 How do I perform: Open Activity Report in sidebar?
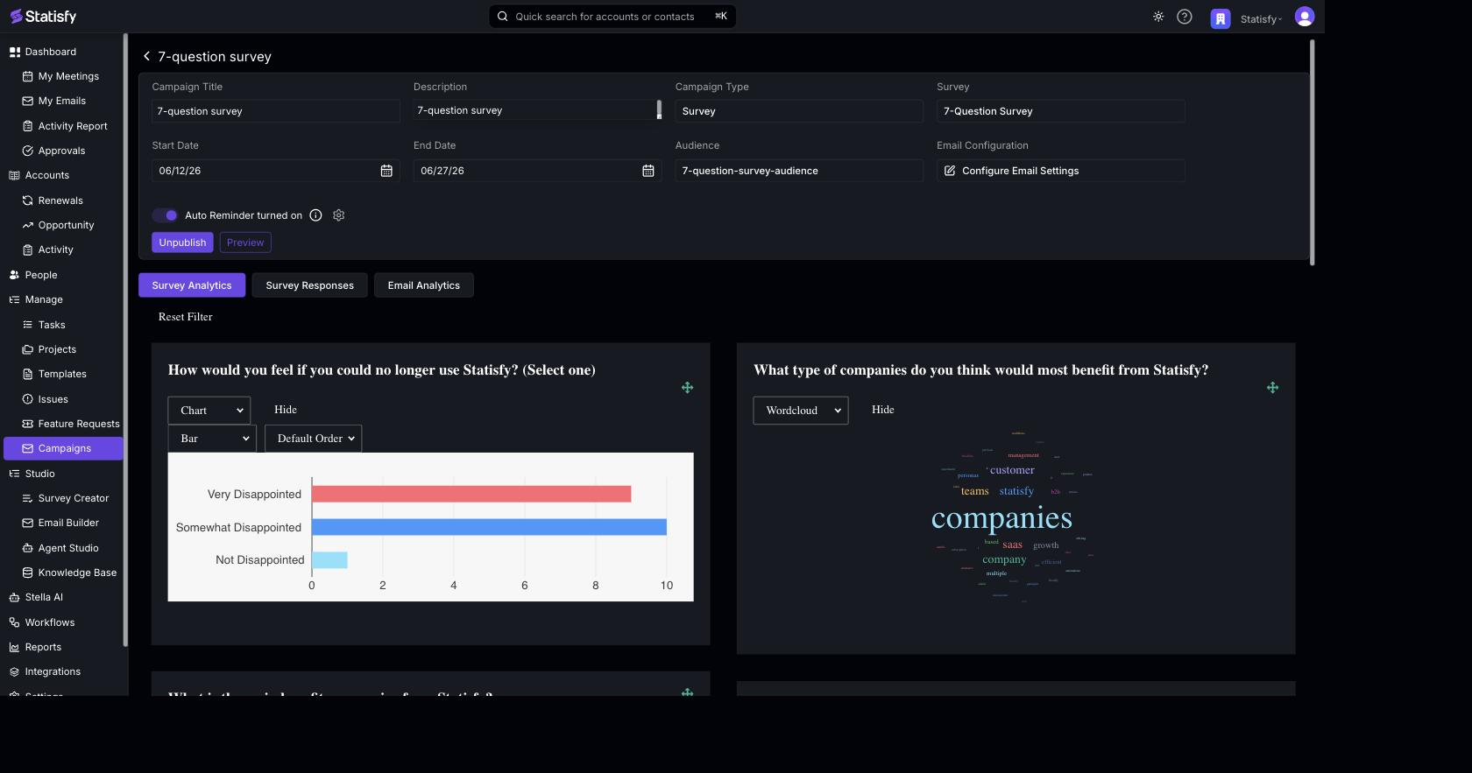[73, 126]
